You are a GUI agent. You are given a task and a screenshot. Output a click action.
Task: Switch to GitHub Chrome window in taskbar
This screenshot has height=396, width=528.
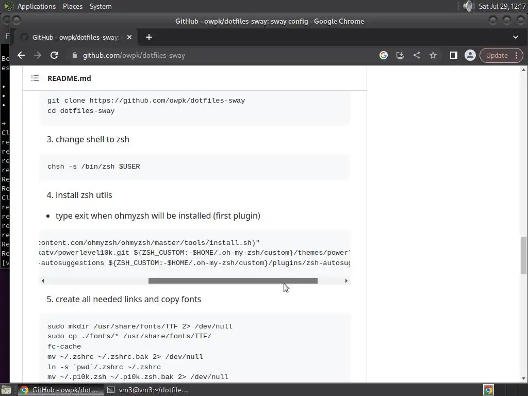pyautogui.click(x=60, y=390)
